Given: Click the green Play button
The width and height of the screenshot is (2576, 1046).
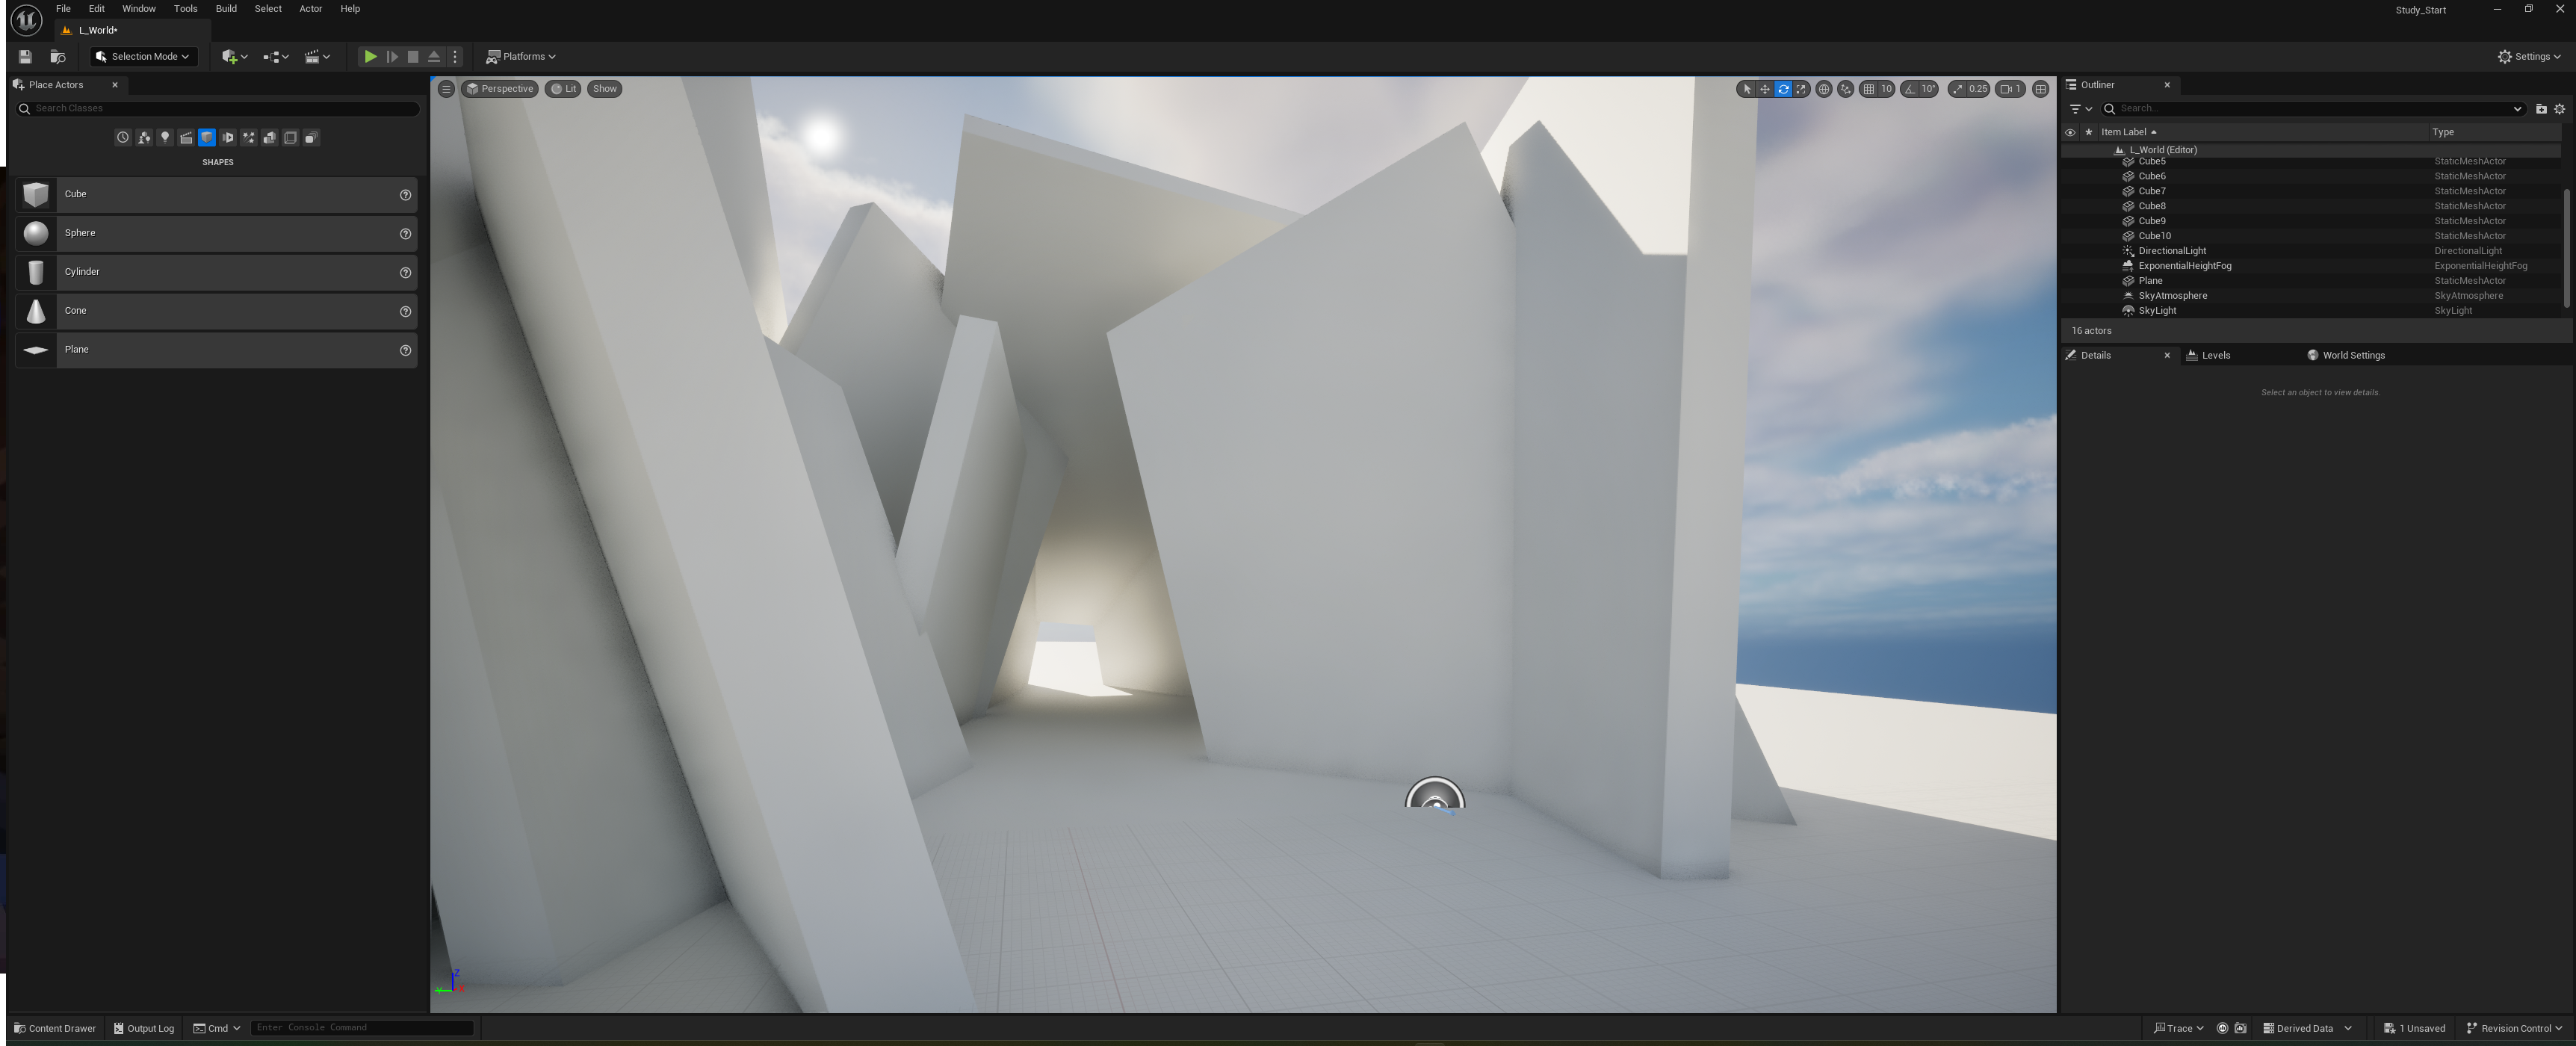Looking at the screenshot, I should point(370,57).
